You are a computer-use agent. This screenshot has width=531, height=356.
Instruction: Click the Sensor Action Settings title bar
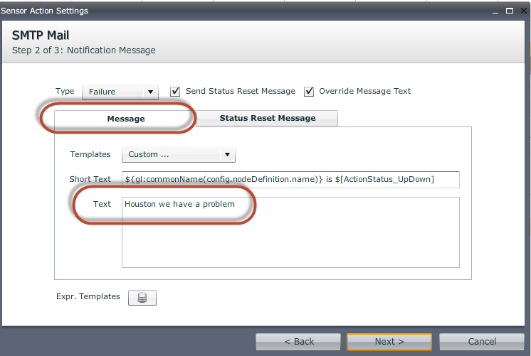click(214, 11)
